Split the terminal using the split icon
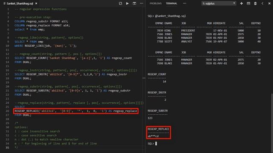This screenshot has width=273, height=153. pos(248,3)
